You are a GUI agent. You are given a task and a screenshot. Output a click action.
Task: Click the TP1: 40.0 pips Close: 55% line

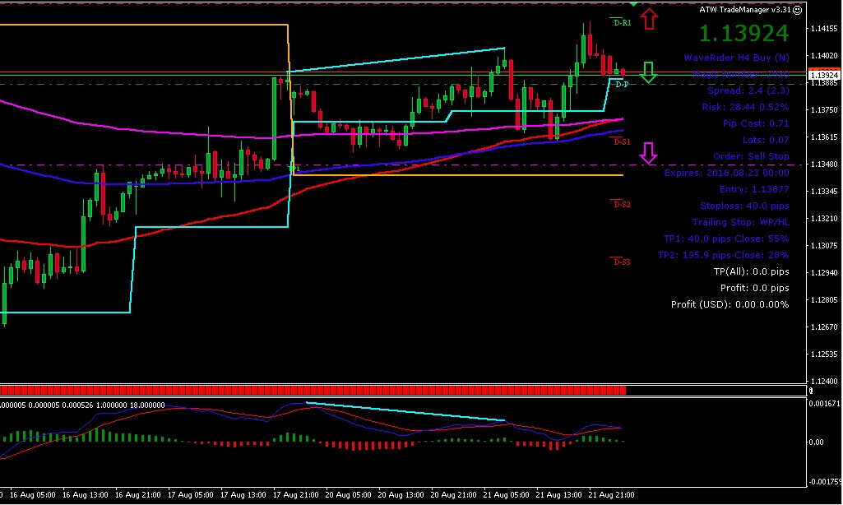click(x=726, y=239)
